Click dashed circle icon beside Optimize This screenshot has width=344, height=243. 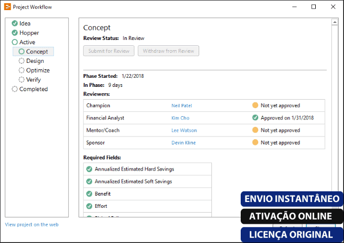[x=21, y=70]
